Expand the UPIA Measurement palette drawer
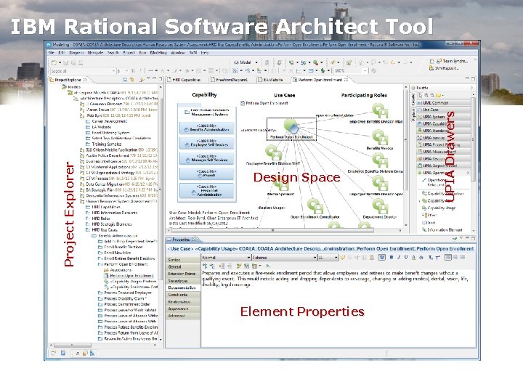This screenshot has height=392, width=523. pyautogui.click(x=443, y=152)
